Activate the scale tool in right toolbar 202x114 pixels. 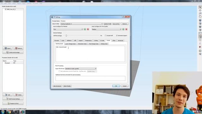[x=200, y=14]
